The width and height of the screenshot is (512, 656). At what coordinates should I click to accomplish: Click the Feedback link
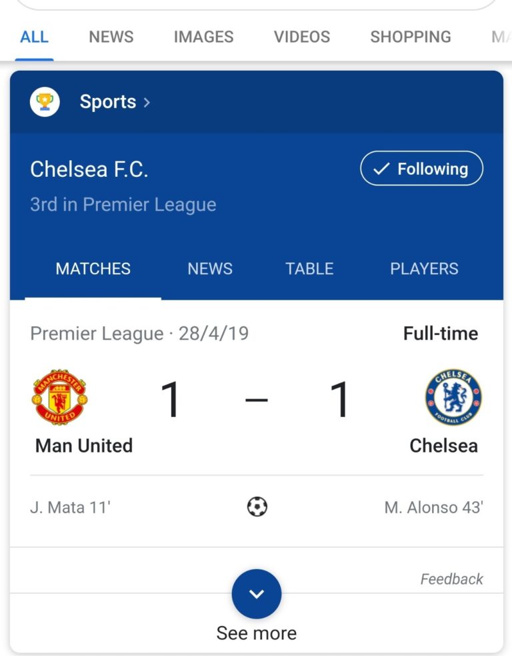click(451, 579)
